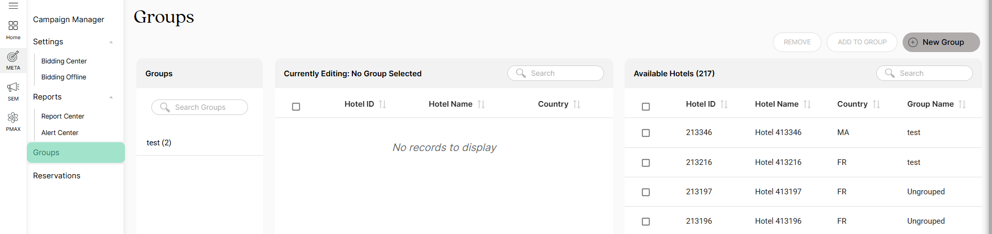Viewport: 992px width, 234px height.
Task: Select all available hotels checkbox
Action: click(645, 107)
